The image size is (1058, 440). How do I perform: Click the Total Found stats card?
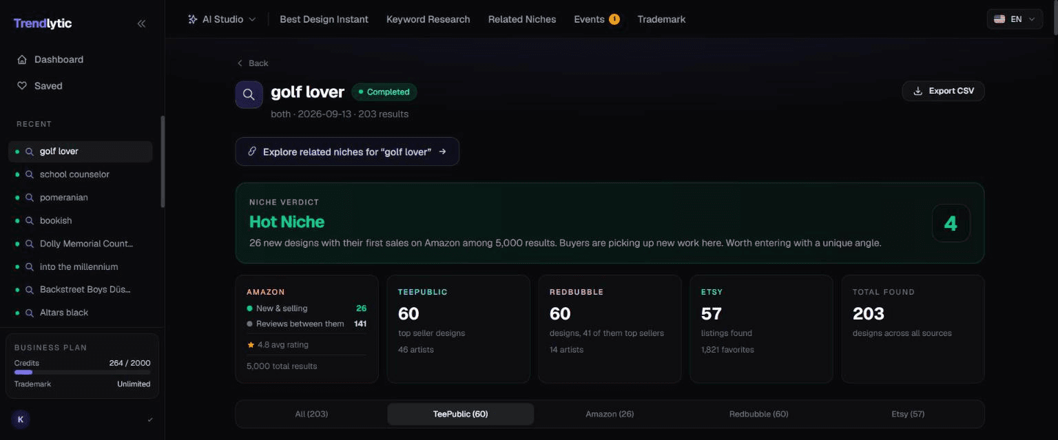[913, 329]
